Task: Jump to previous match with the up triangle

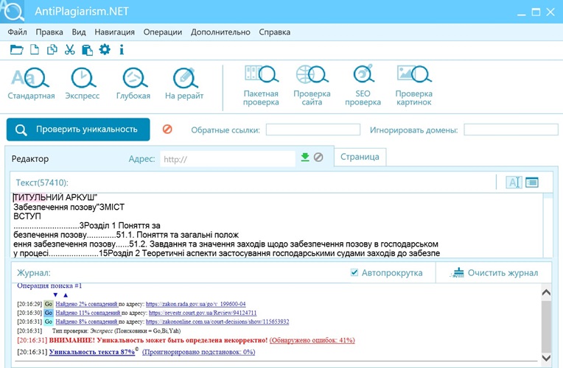Action: coord(66,295)
